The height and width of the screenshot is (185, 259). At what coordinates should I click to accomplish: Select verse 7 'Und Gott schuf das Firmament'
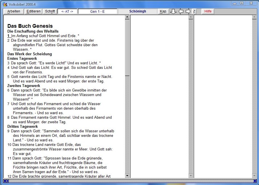click(x=54, y=108)
